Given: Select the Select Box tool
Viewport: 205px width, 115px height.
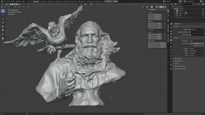Looking at the screenshot, I should [3, 11].
